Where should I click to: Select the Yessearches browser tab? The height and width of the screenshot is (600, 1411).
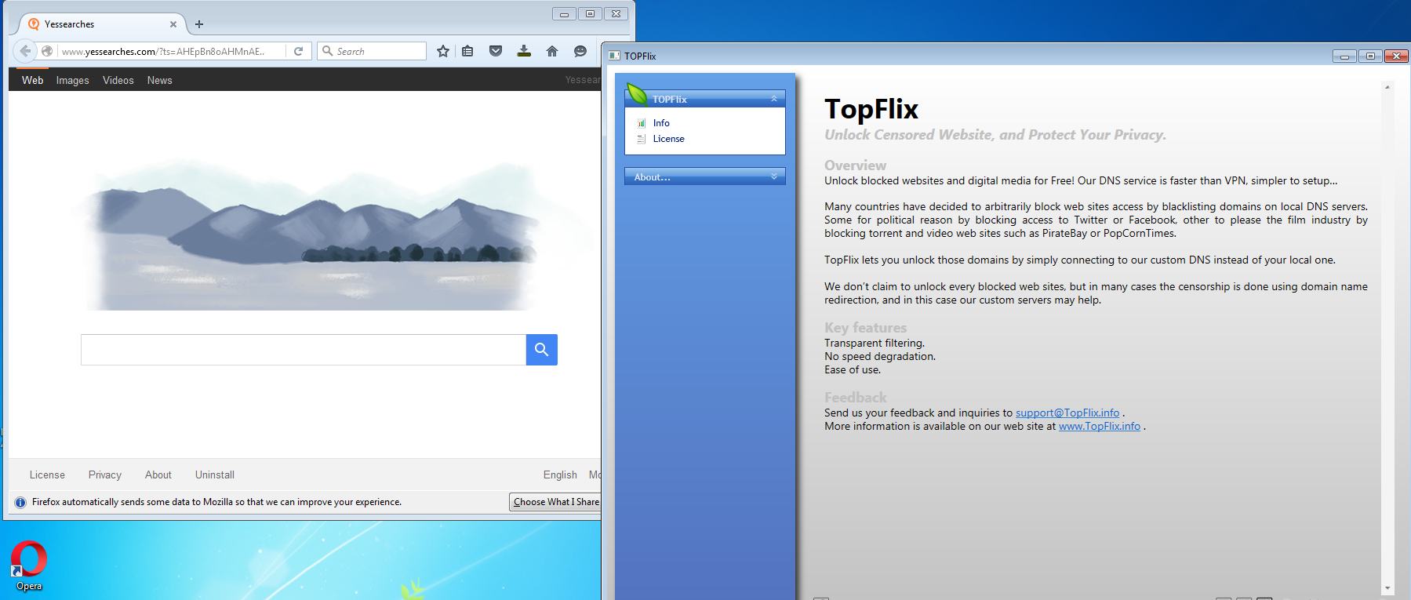pyautogui.click(x=100, y=24)
